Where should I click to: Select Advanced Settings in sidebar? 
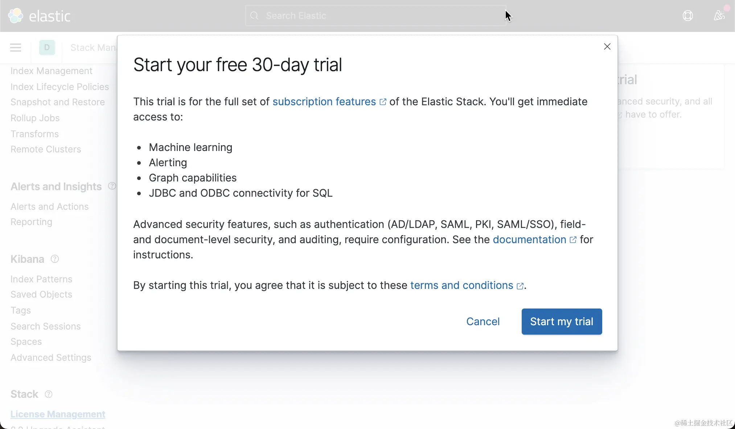51,357
